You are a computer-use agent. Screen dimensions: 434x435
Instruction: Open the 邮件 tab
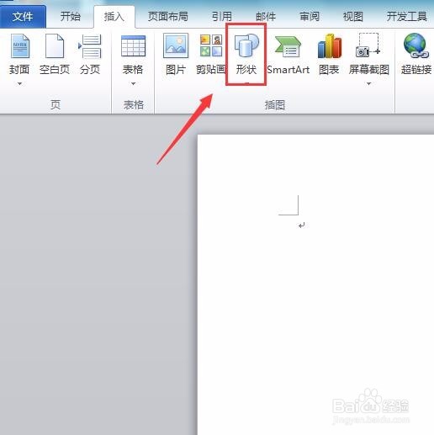click(x=266, y=17)
